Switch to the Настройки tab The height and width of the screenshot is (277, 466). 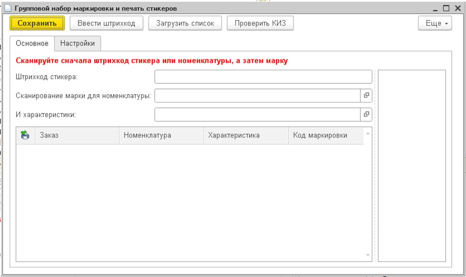pos(77,43)
